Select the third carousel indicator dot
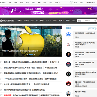This screenshot has height=97, width=97. (34, 54)
